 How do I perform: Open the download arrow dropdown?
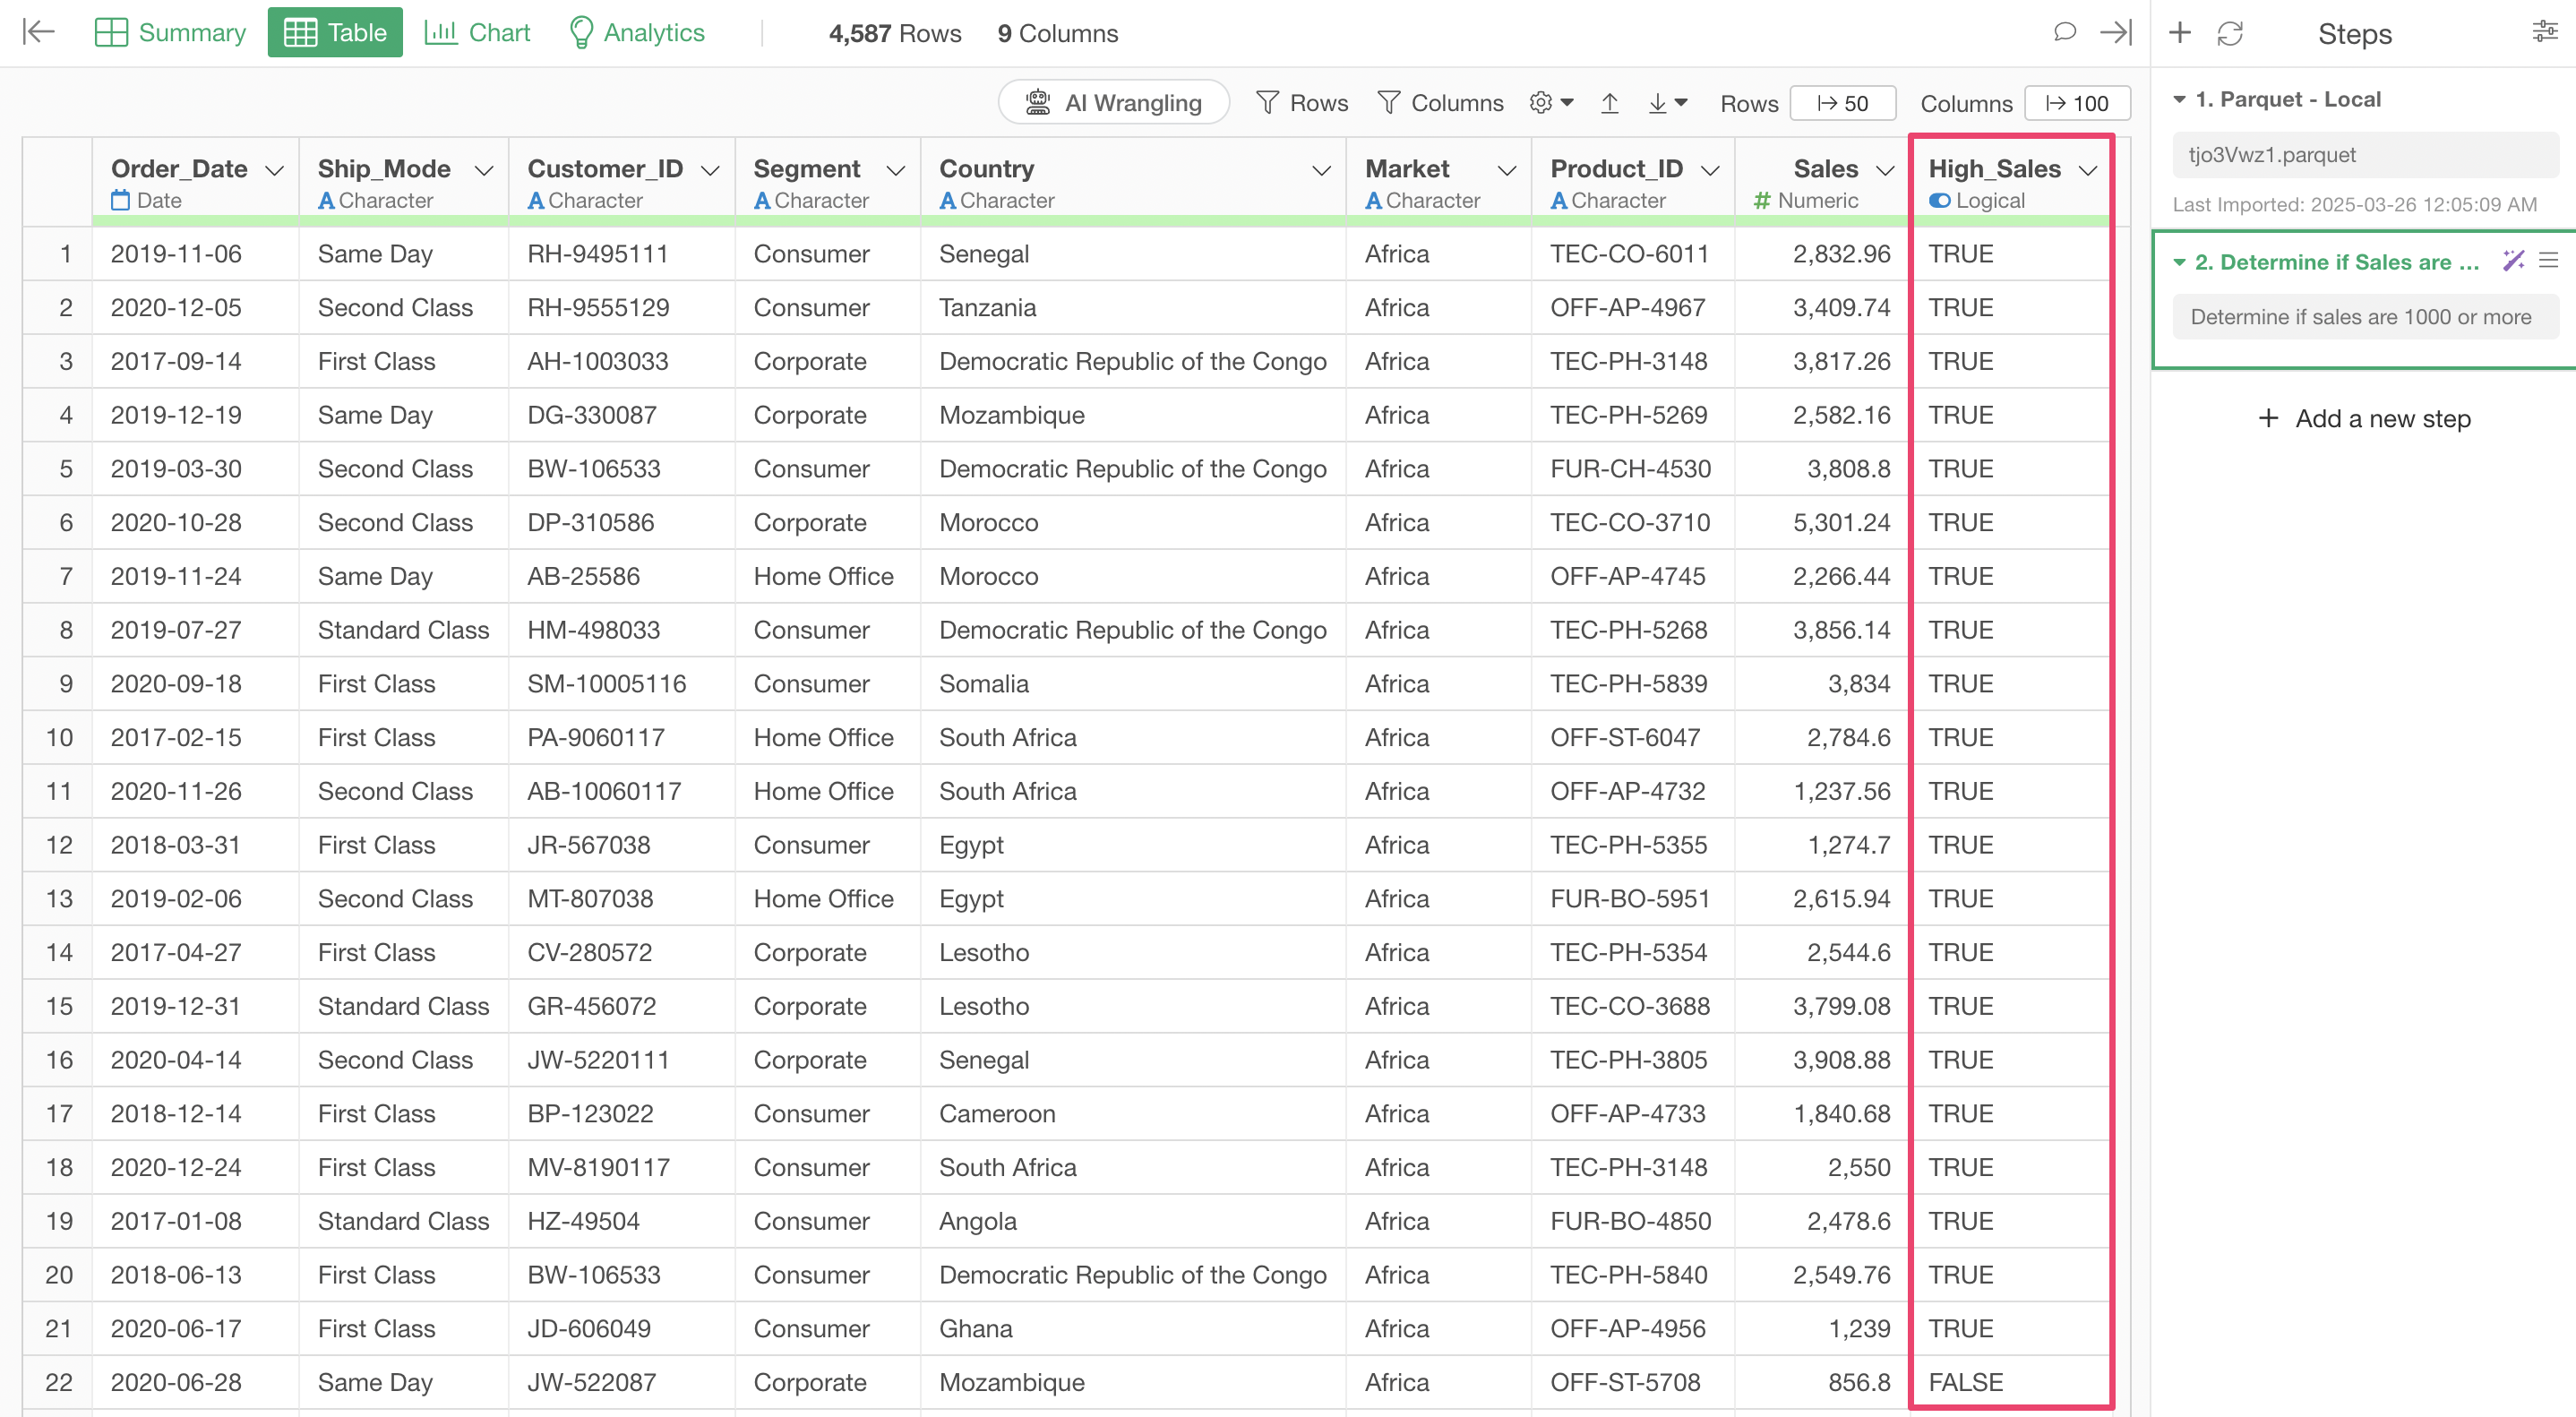tap(1667, 103)
